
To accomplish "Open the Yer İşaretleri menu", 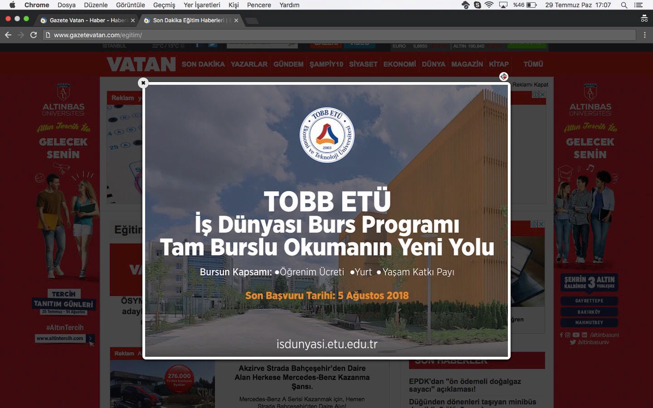I will coord(202,5).
